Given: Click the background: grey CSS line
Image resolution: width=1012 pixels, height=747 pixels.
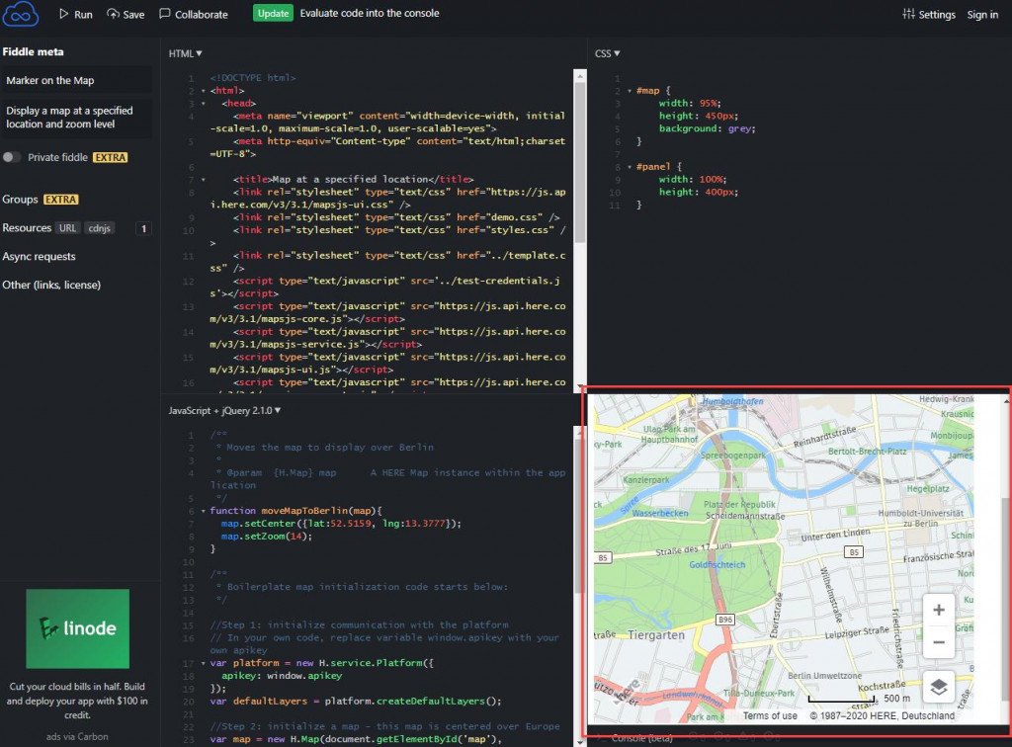Looking at the screenshot, I should point(707,128).
